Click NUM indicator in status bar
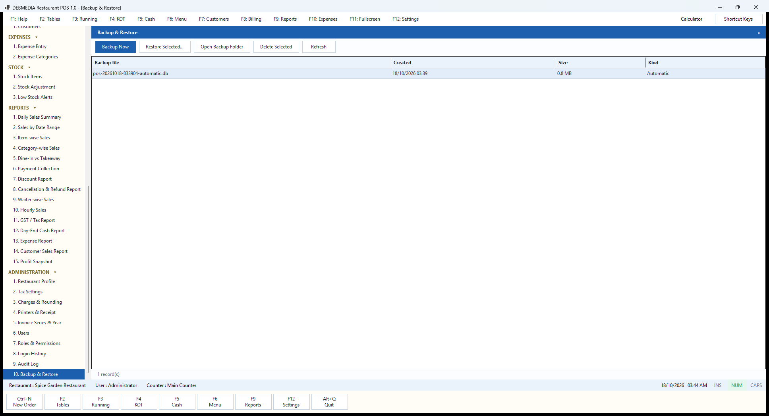The width and height of the screenshot is (769, 416). [736, 385]
